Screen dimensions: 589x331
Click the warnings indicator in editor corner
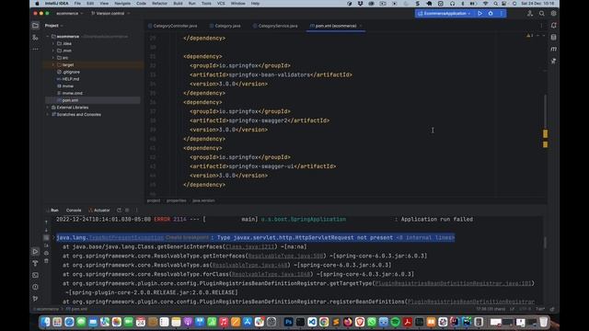tap(530, 35)
